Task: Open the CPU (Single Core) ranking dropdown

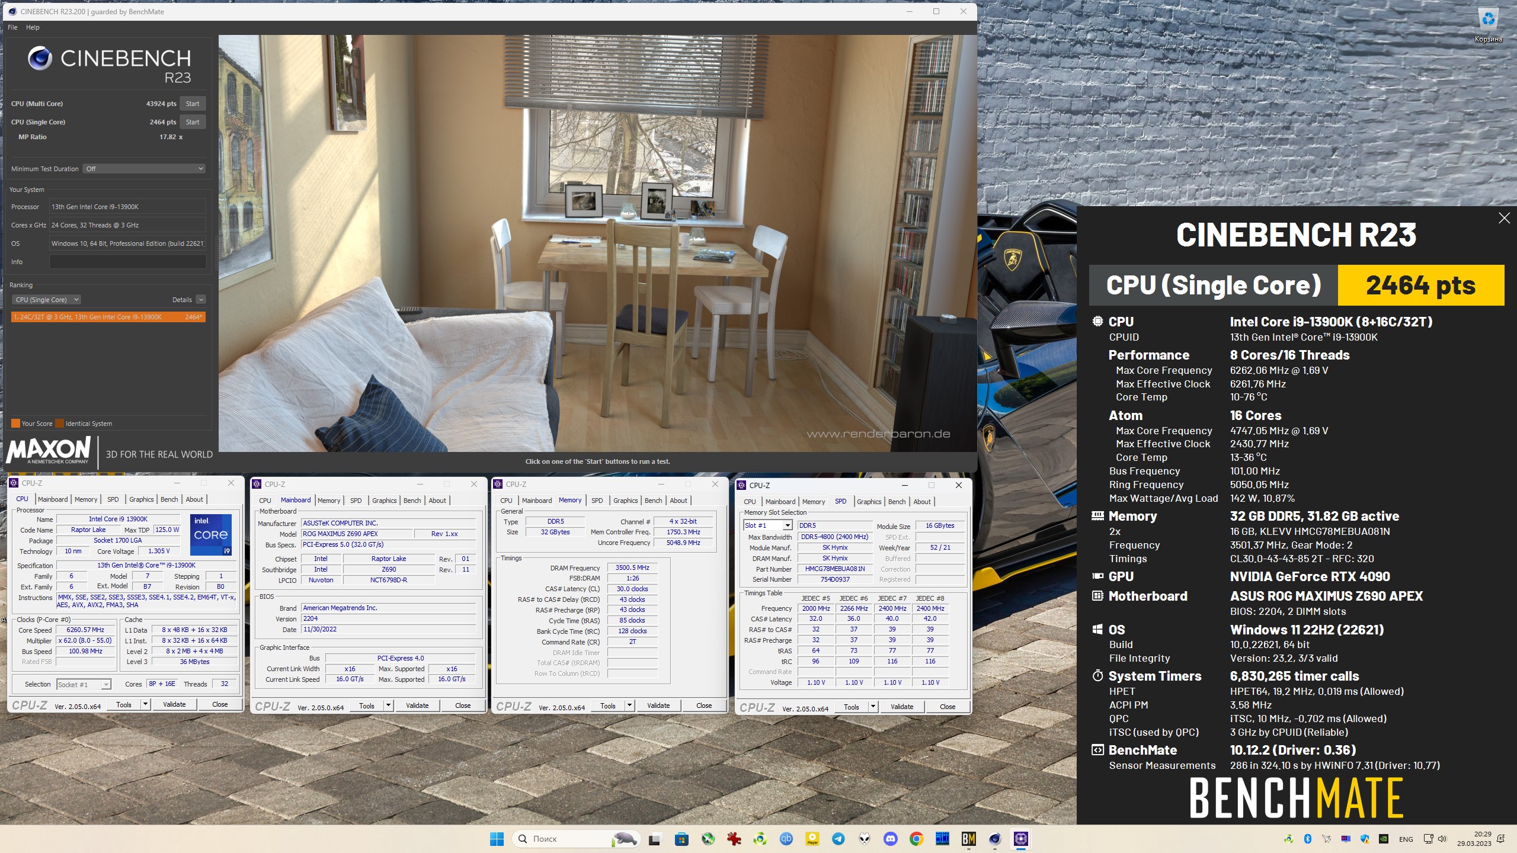Action: click(46, 300)
